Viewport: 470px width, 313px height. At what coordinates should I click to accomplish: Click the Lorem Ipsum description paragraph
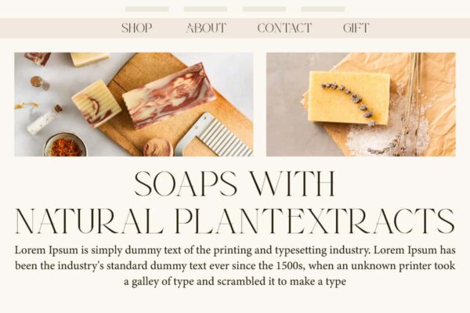click(x=235, y=266)
